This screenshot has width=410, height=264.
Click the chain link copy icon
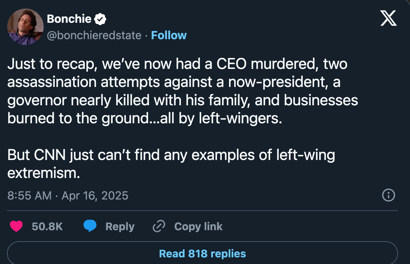point(159,226)
